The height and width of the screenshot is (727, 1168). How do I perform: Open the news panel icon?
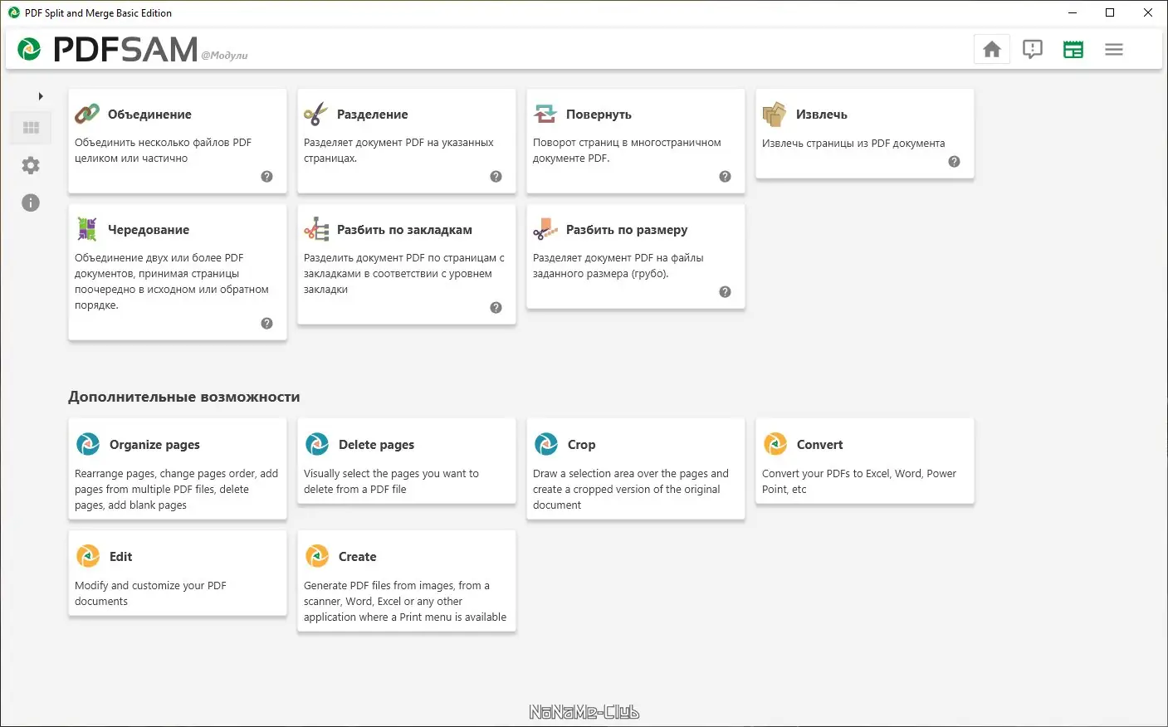(x=1033, y=50)
